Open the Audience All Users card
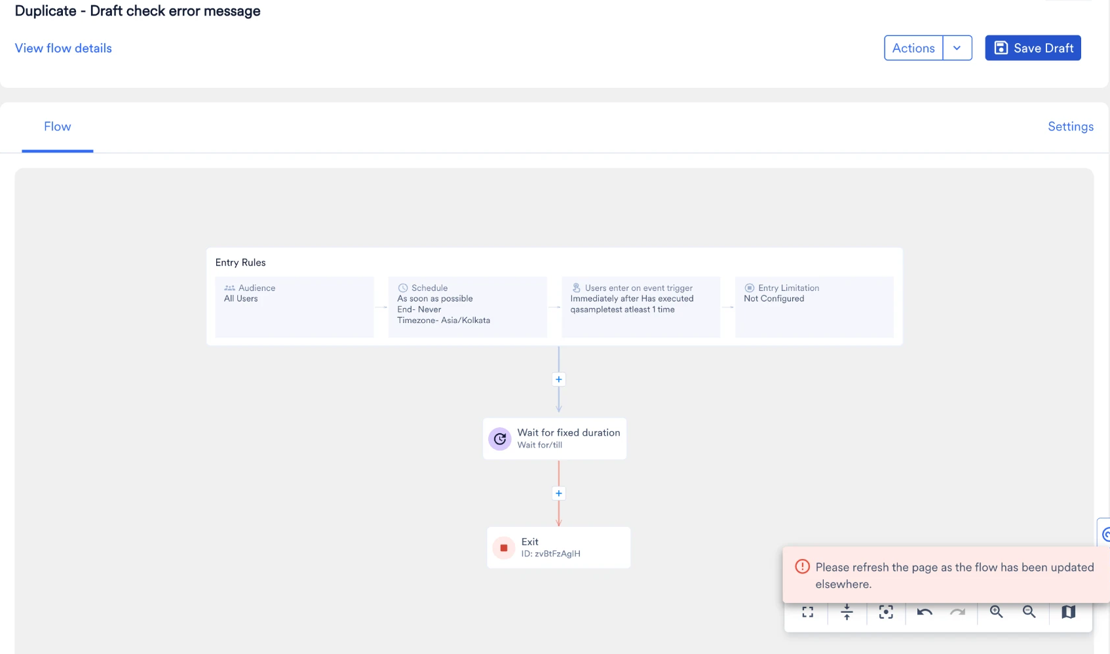The height and width of the screenshot is (654, 1110). click(294, 307)
